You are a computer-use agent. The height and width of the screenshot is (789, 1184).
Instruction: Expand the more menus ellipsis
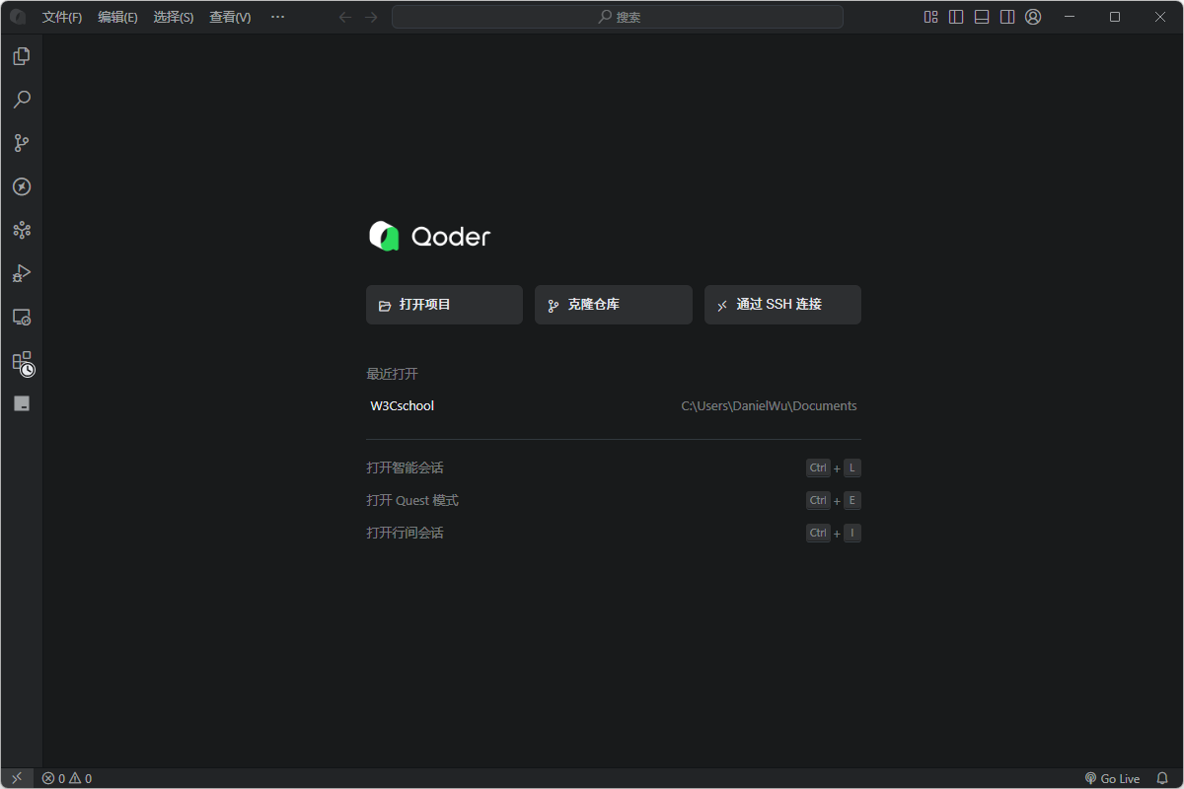coord(277,17)
